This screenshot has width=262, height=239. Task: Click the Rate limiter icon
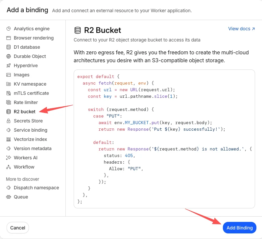click(9, 102)
